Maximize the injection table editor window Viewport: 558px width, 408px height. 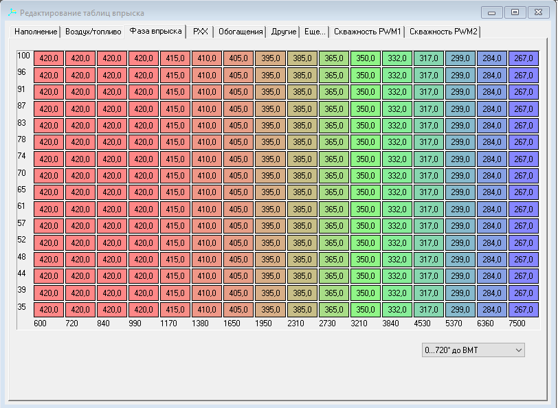tap(515, 12)
